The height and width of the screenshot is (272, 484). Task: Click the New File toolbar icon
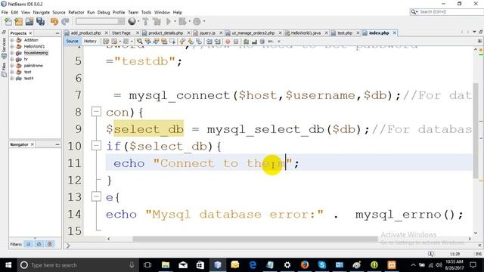coord(8,22)
